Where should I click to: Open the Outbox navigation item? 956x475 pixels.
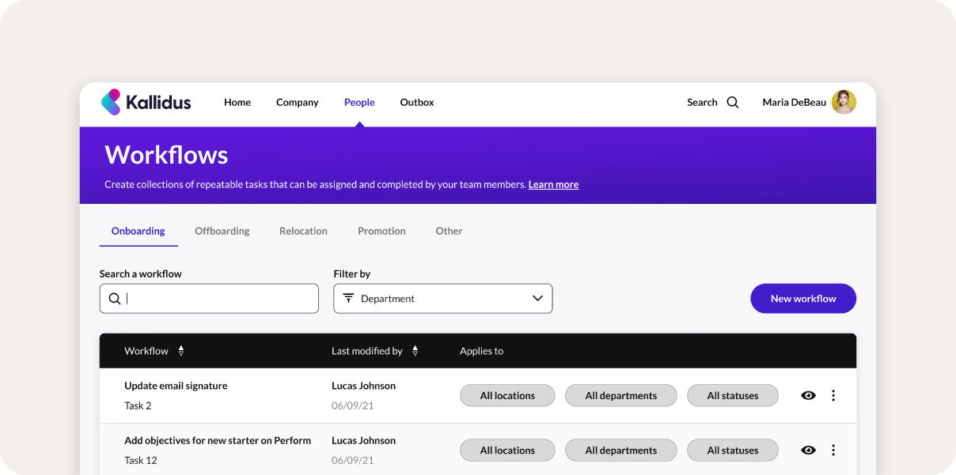417,102
